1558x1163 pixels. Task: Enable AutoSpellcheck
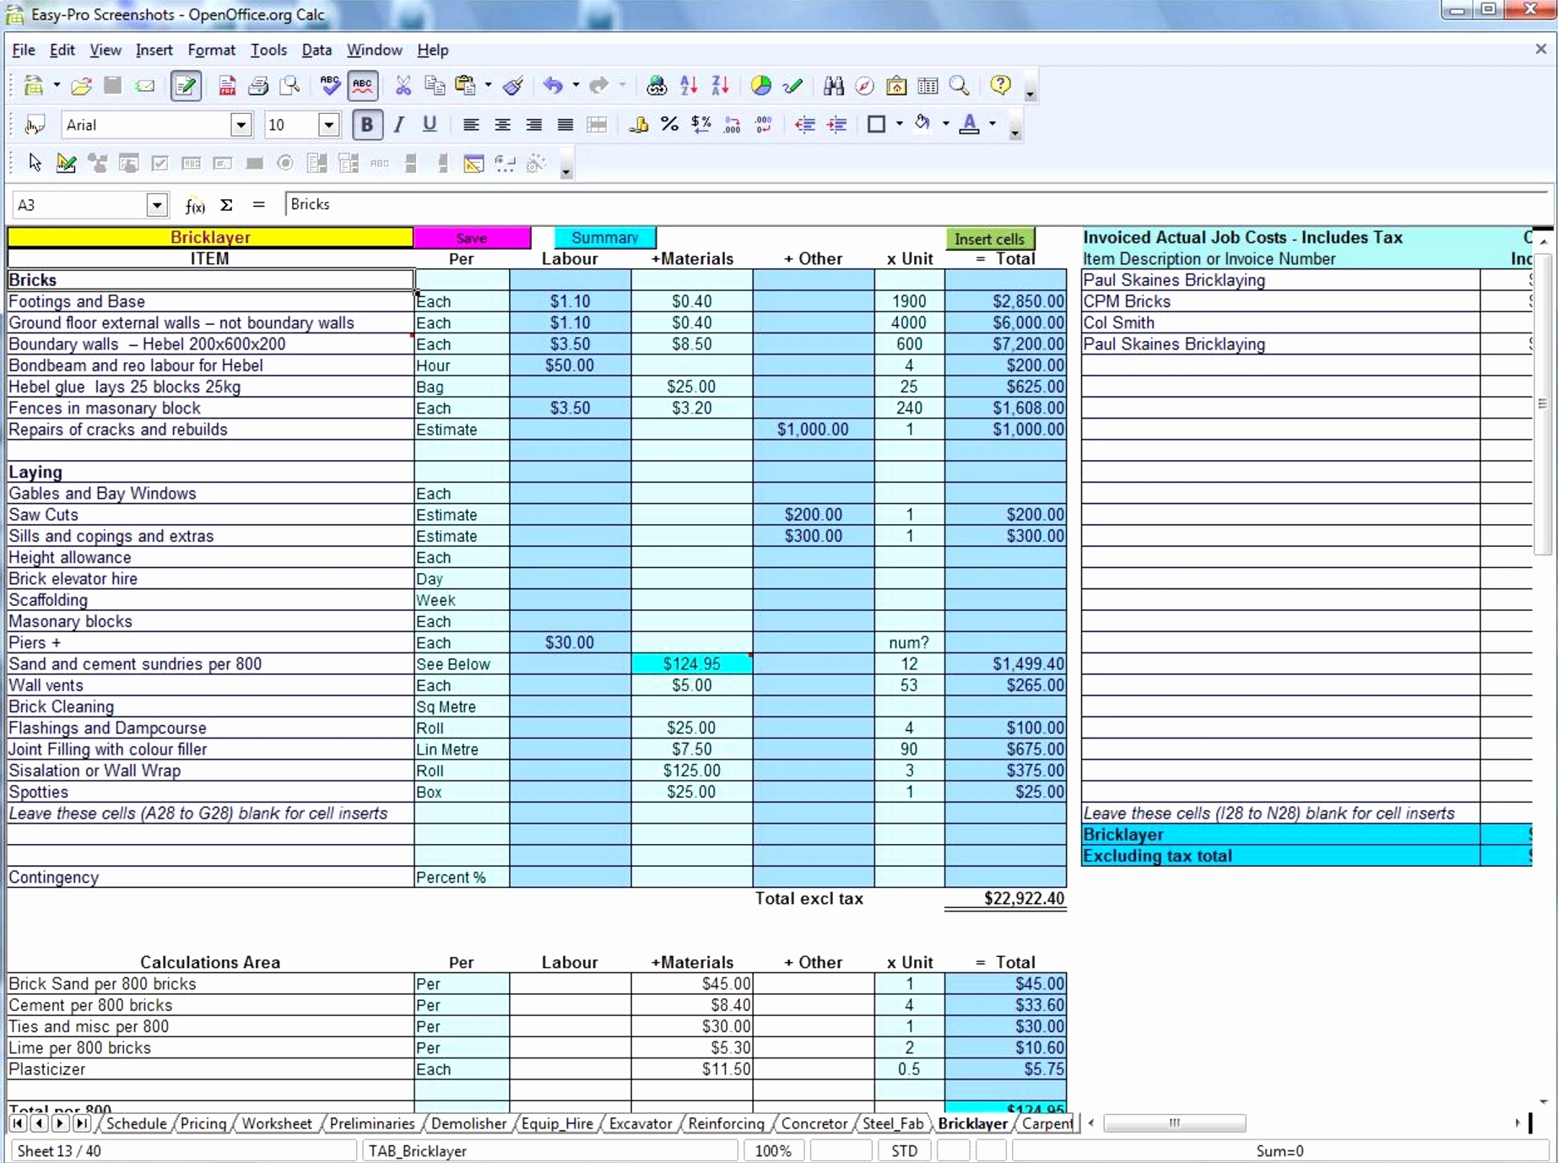point(362,85)
